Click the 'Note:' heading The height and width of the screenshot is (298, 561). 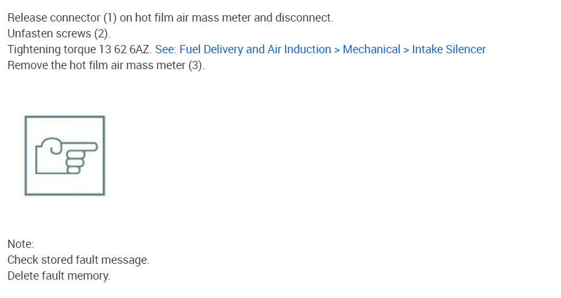click(20, 244)
